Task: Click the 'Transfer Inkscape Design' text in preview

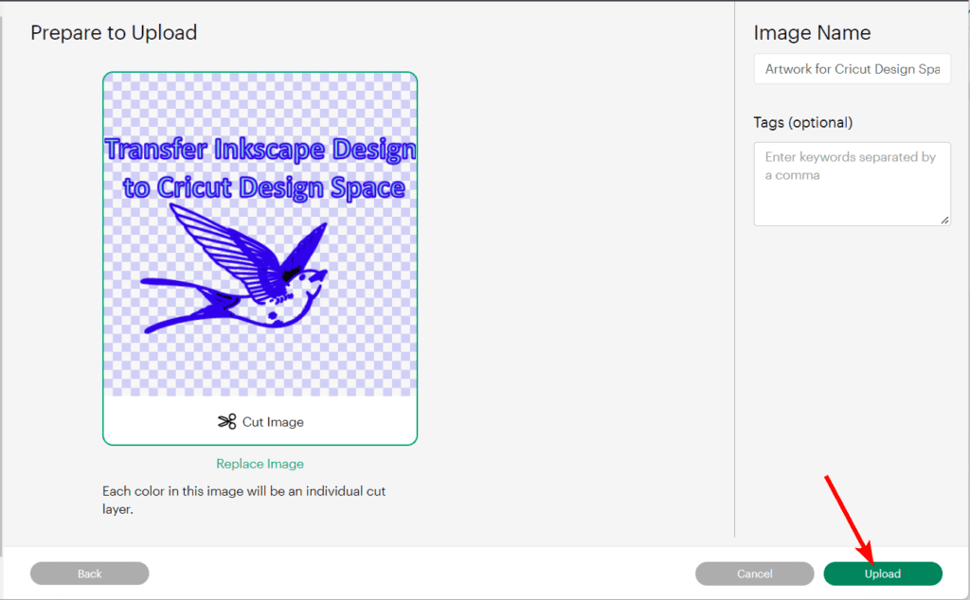Action: tap(260, 150)
